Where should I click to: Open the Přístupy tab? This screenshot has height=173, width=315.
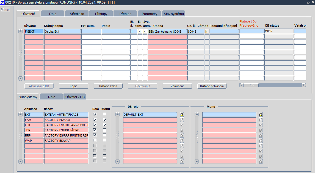tap(101, 14)
